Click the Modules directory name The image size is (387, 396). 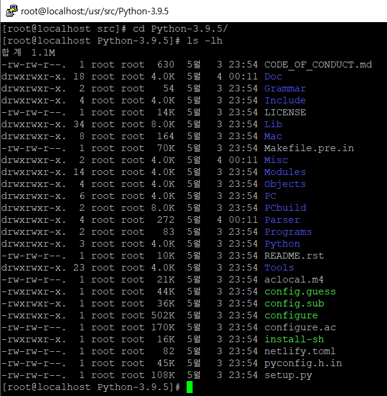point(285,172)
